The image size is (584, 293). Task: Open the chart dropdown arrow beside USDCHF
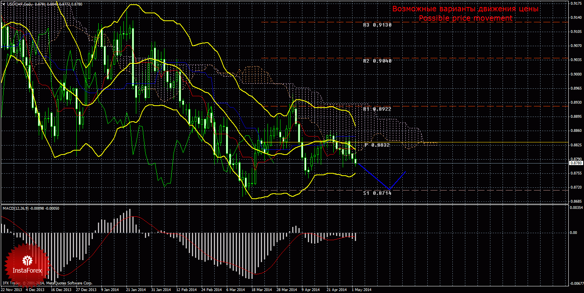[4, 4]
